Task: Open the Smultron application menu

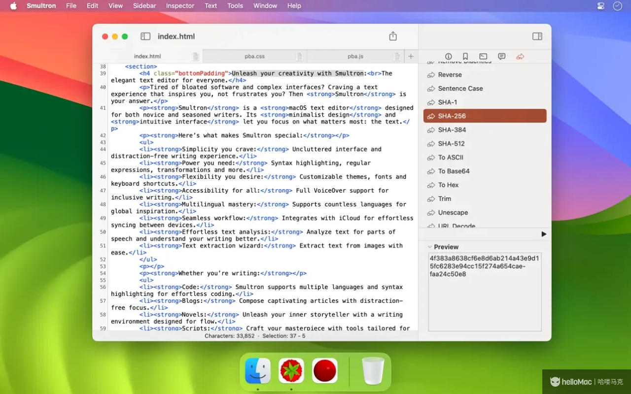Action: (x=41, y=6)
